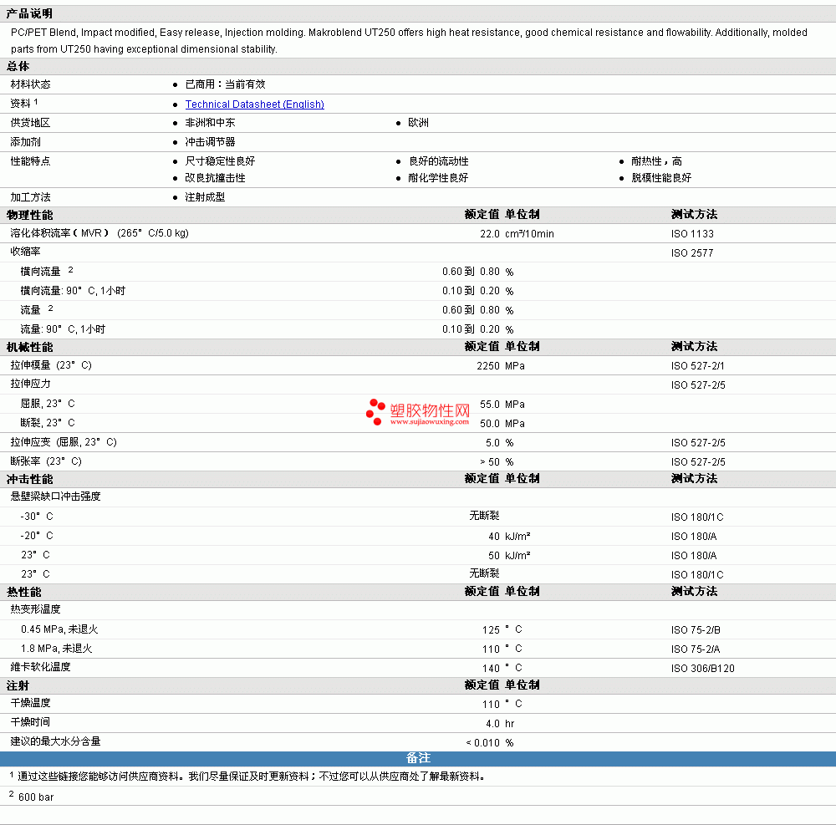Select the 耐热性，高 feature
The width and height of the screenshot is (836, 825).
coord(656,161)
